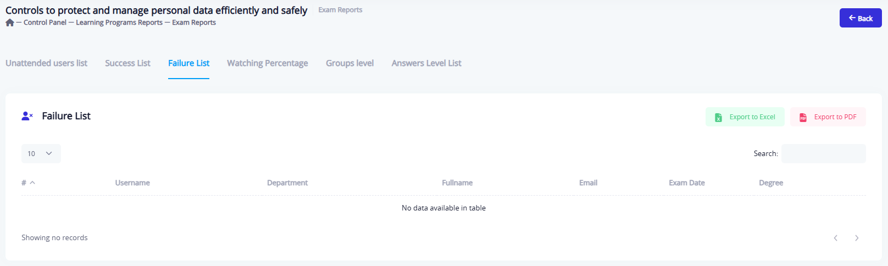Screen dimensions: 888x266
Task: Go to the next page arrow
Action: [x=857, y=238]
